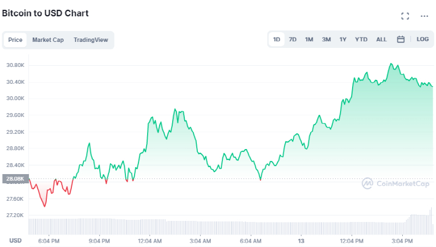Show the 1Y time range
436x247 pixels.
click(343, 39)
